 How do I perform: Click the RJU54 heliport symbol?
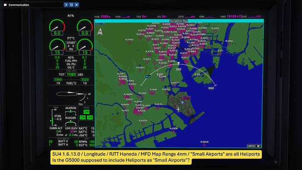(215, 31)
